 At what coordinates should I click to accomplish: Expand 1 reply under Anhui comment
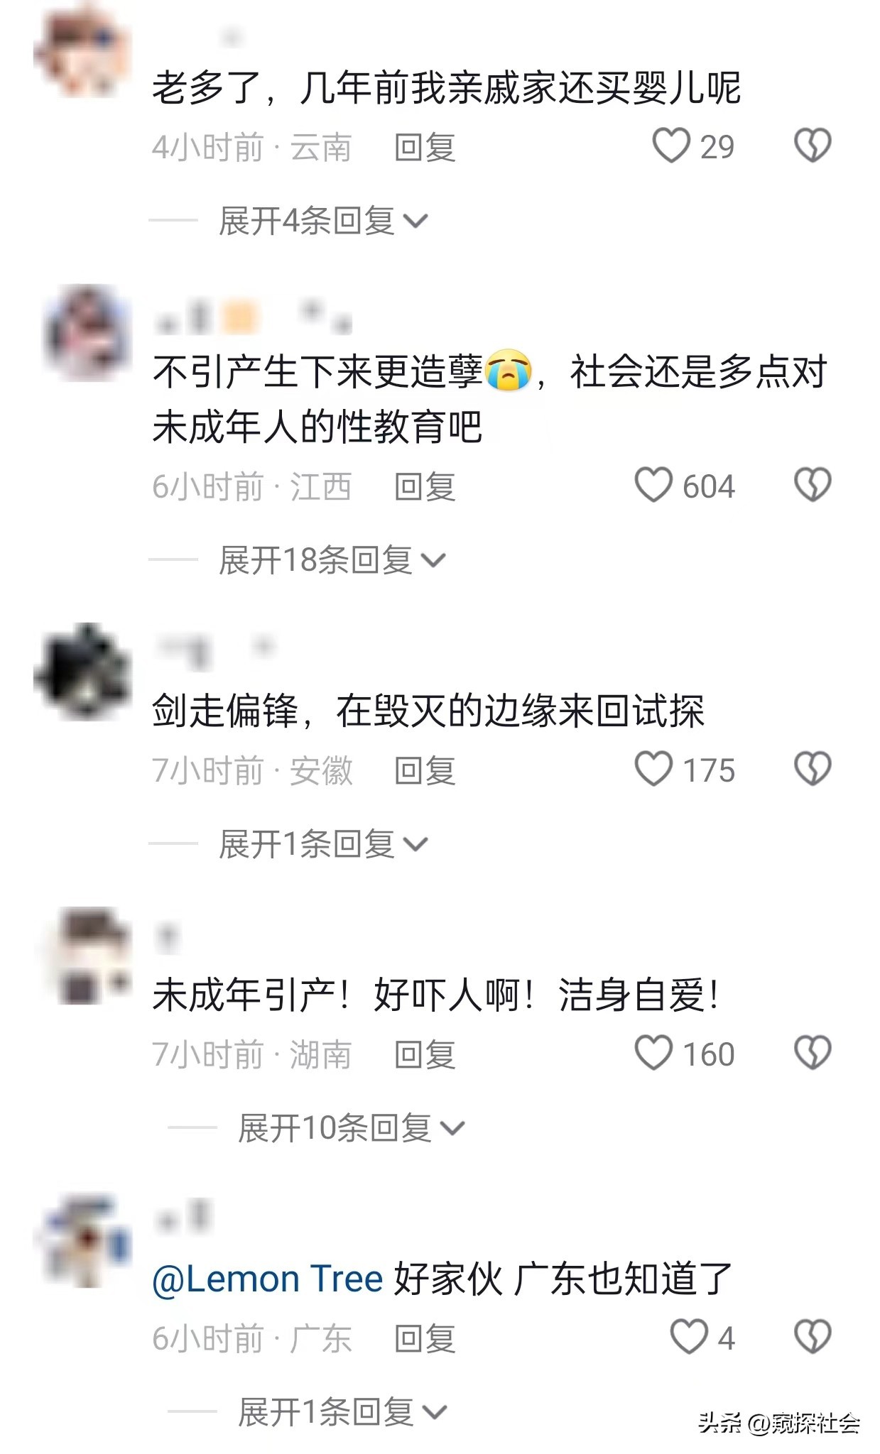click(x=323, y=844)
